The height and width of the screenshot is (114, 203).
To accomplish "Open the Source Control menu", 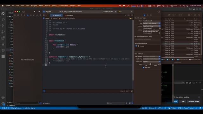I will [x=63, y=6].
